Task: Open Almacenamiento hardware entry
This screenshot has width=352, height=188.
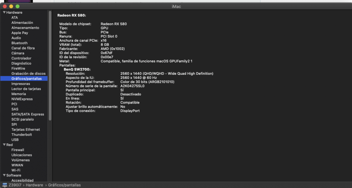Action: 25,28
